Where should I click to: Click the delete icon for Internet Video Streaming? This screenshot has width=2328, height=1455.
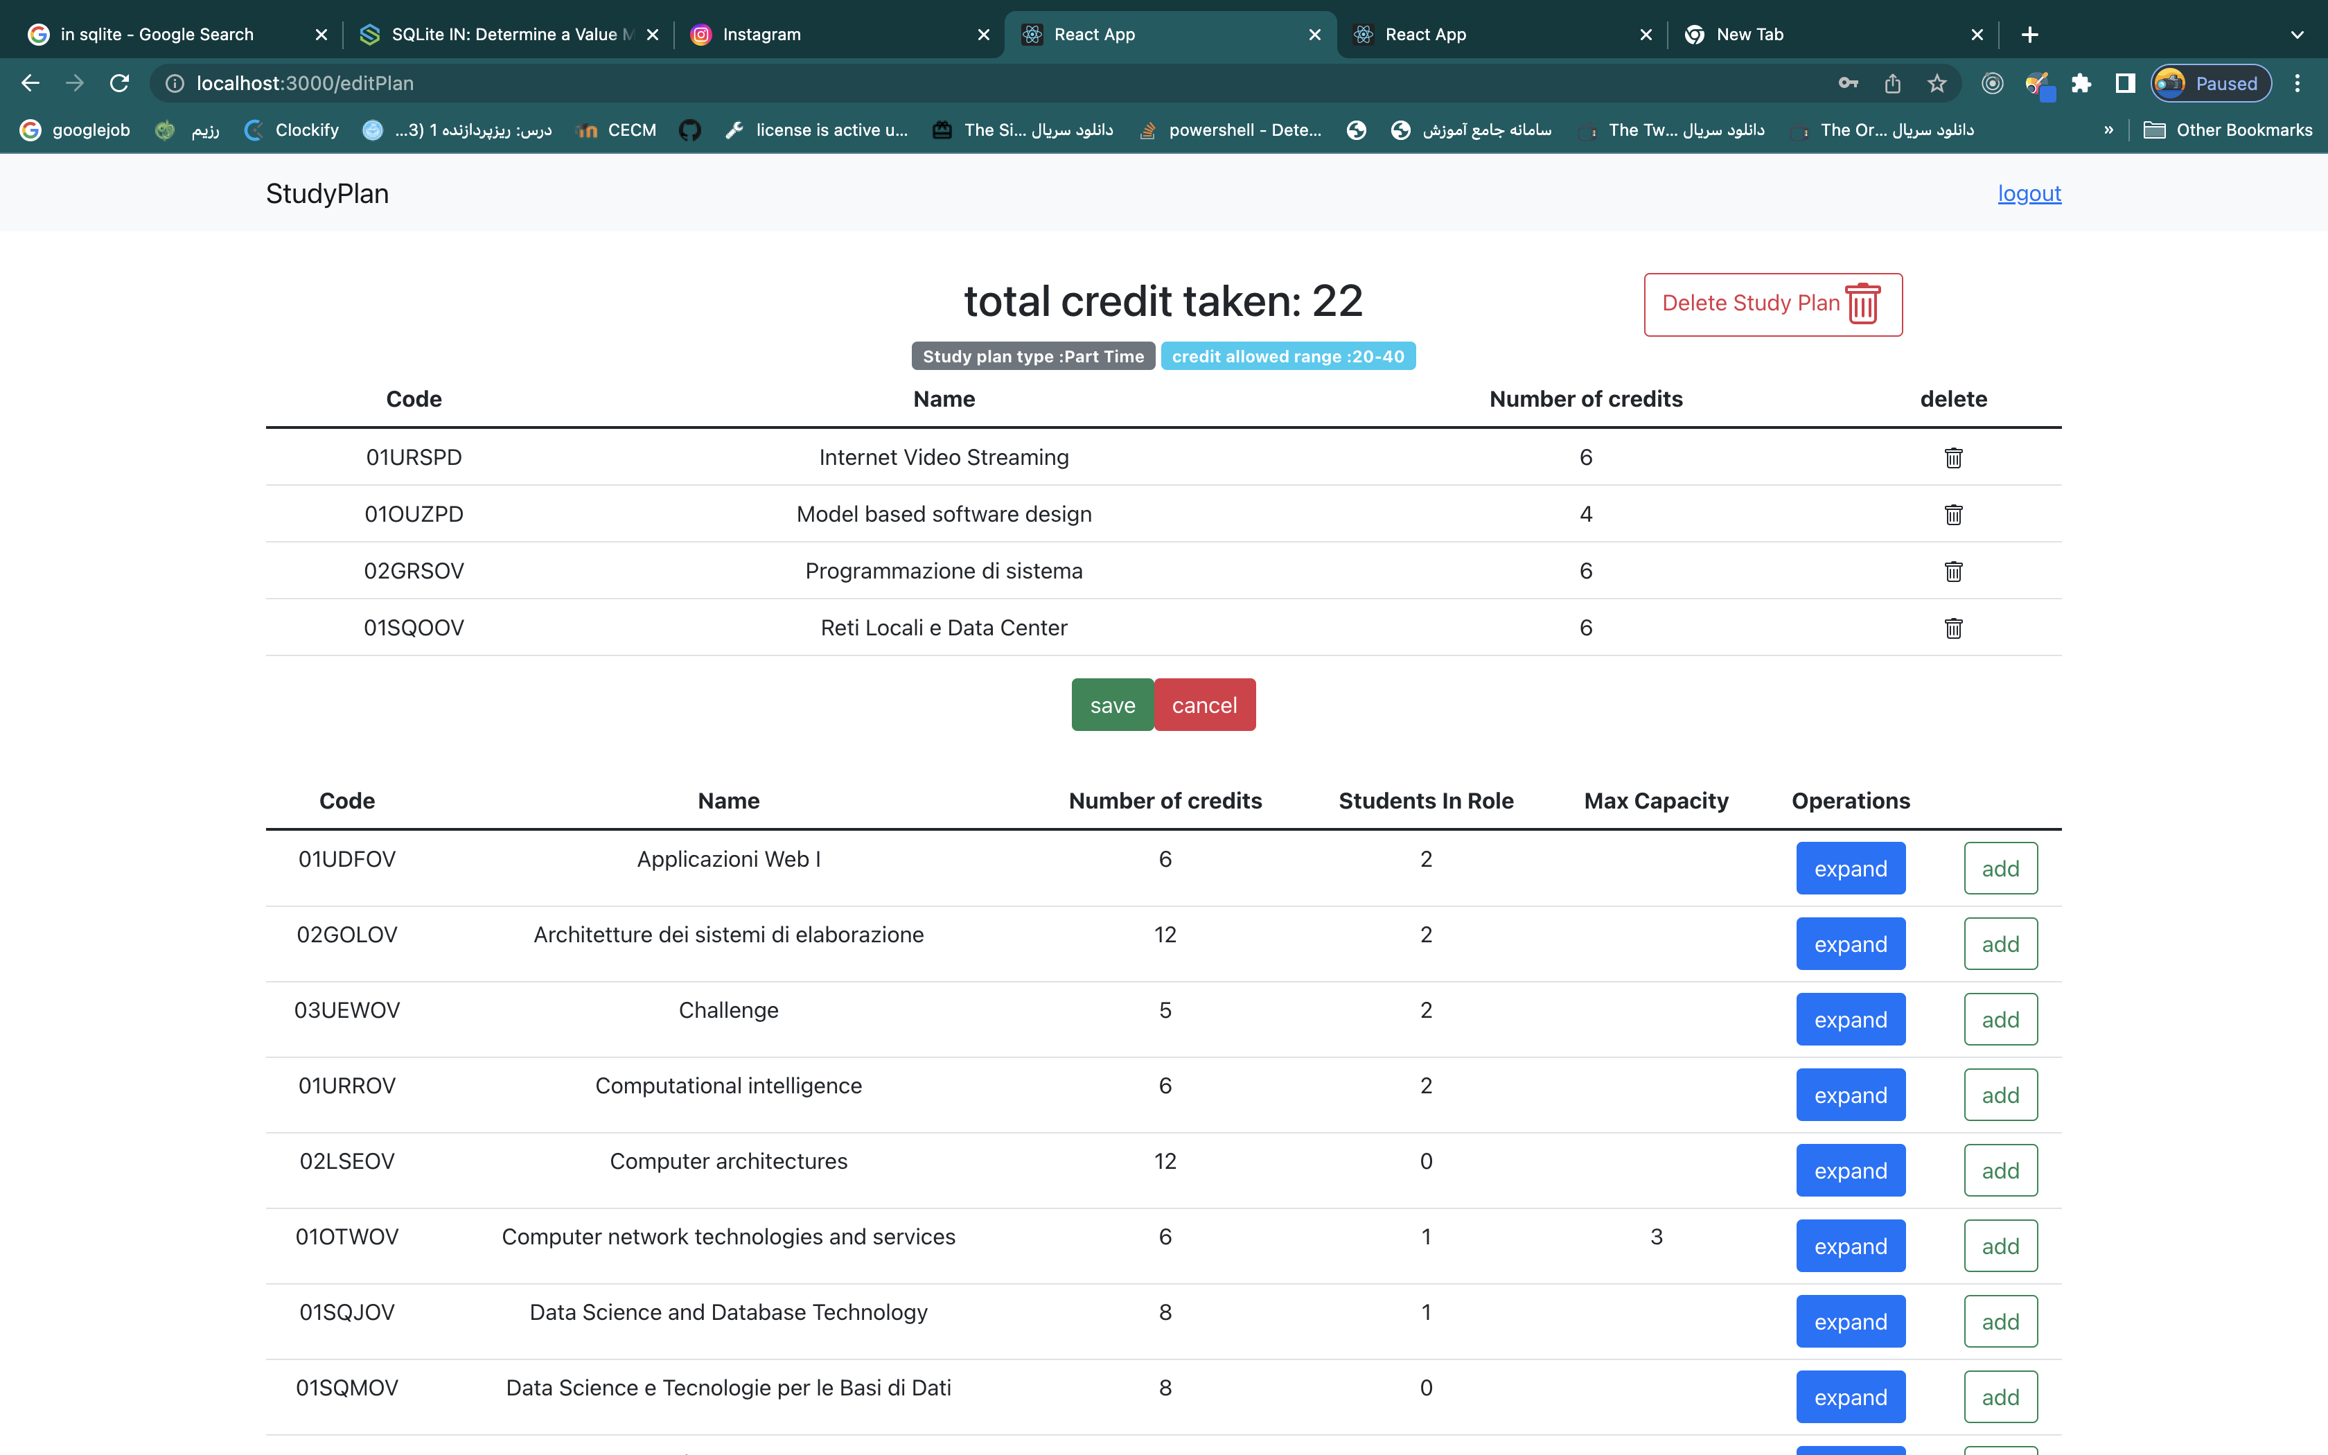click(1955, 456)
